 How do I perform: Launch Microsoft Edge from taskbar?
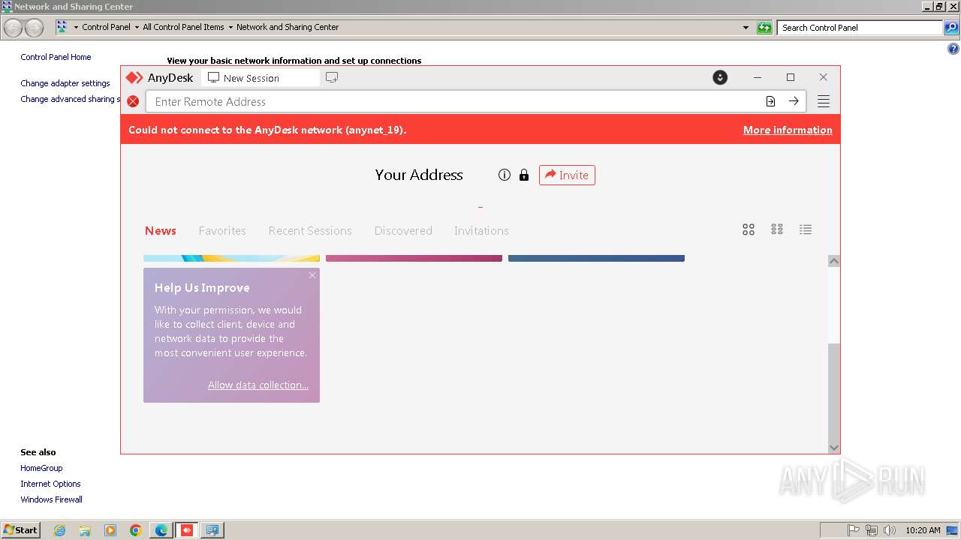coord(161,530)
